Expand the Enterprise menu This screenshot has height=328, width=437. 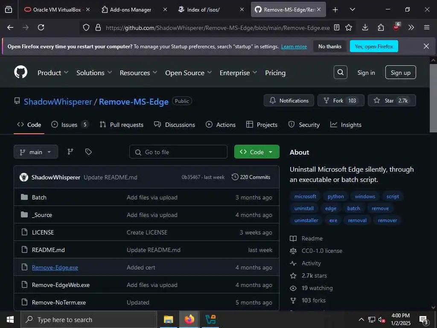pos(238,73)
